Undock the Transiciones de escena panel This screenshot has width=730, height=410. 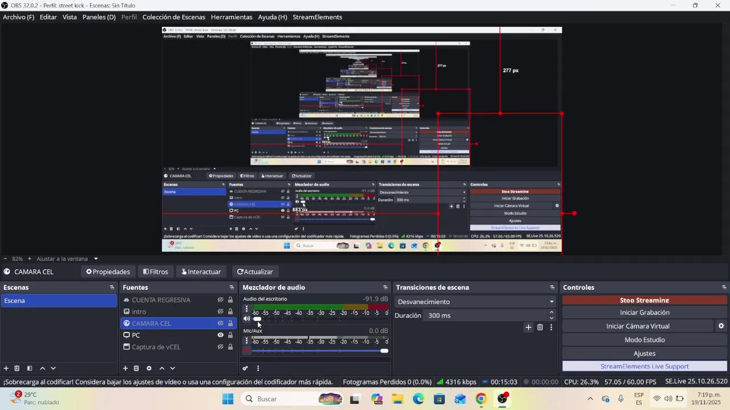552,288
